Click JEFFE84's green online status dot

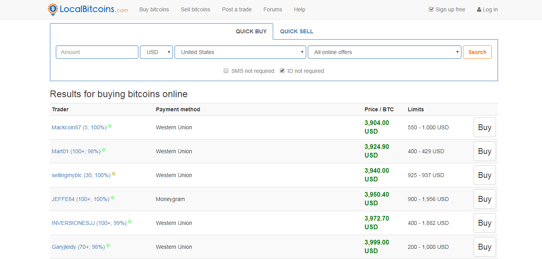112,197
